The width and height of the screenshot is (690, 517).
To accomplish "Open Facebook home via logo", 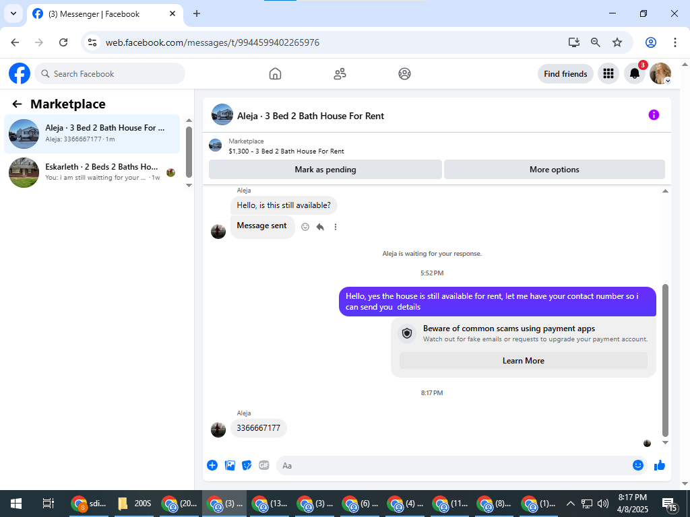I will tap(20, 73).
